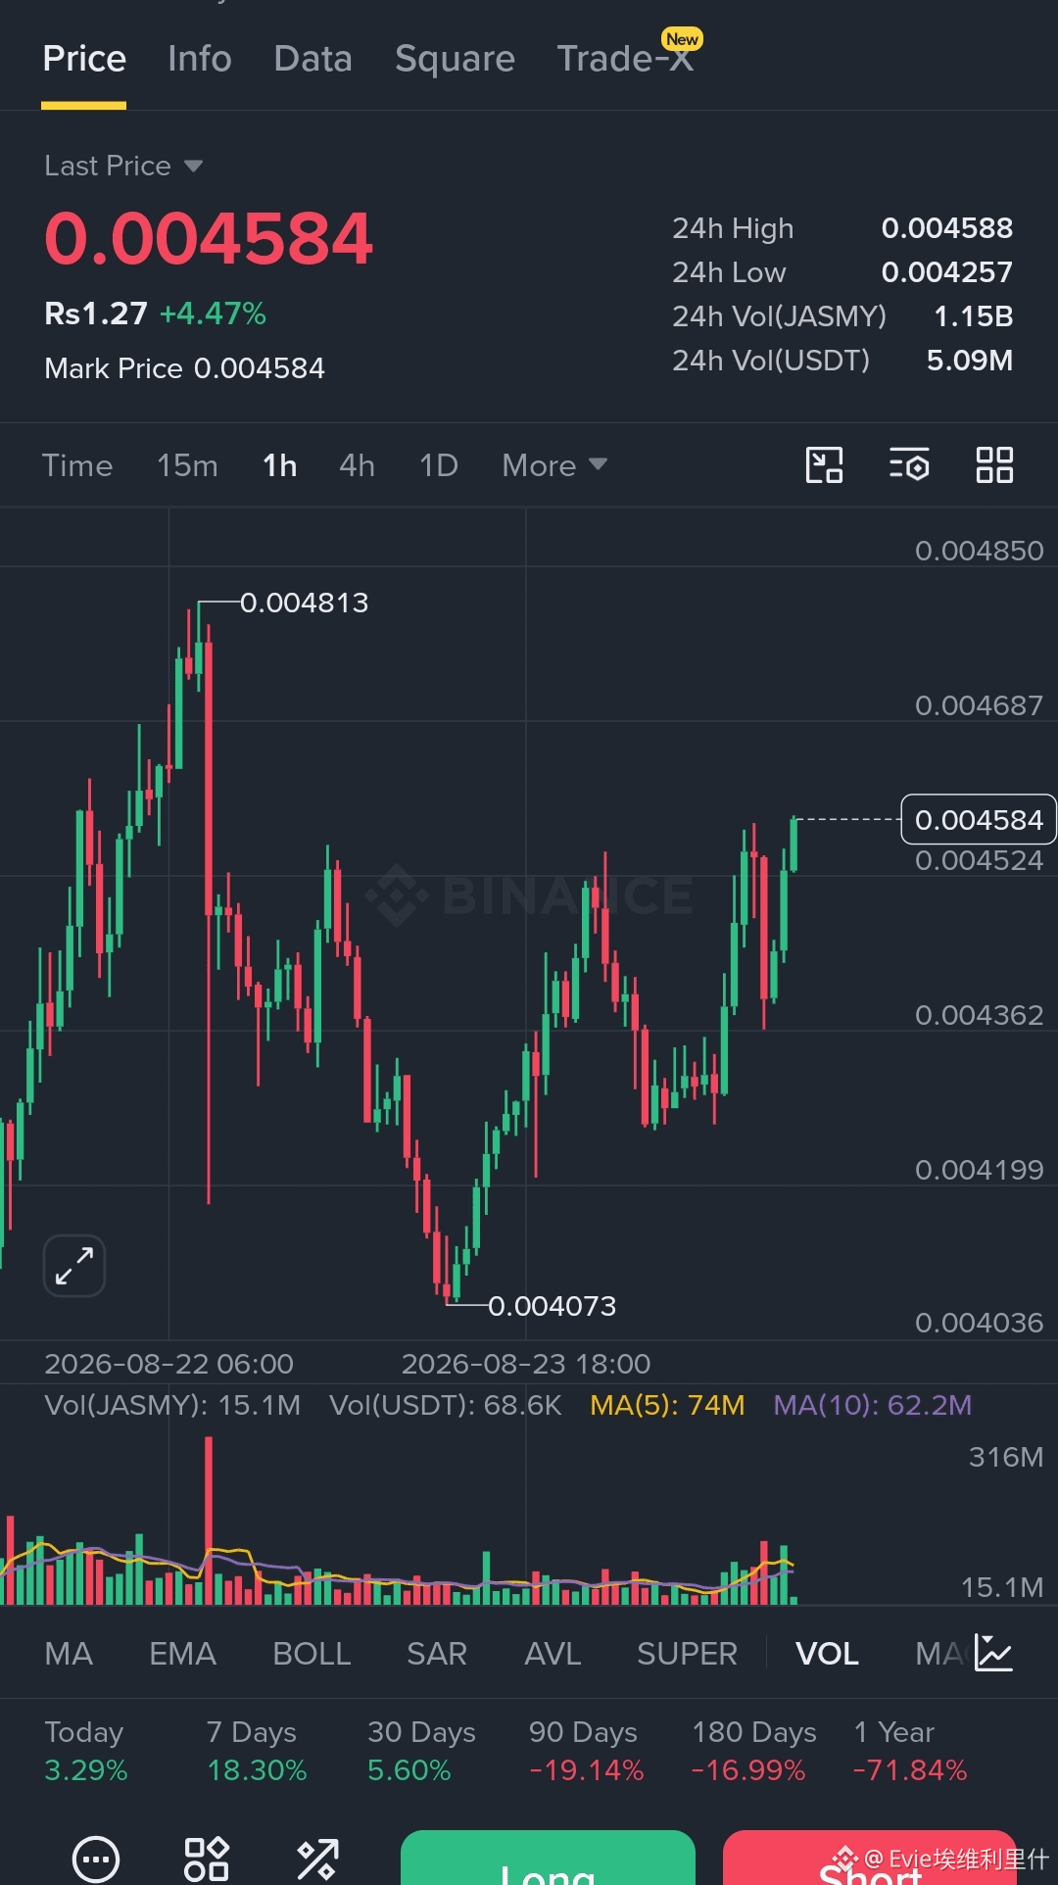Screen dimensions: 1058x1885
Task: Enable the SUPER indicator
Action: (x=687, y=1654)
